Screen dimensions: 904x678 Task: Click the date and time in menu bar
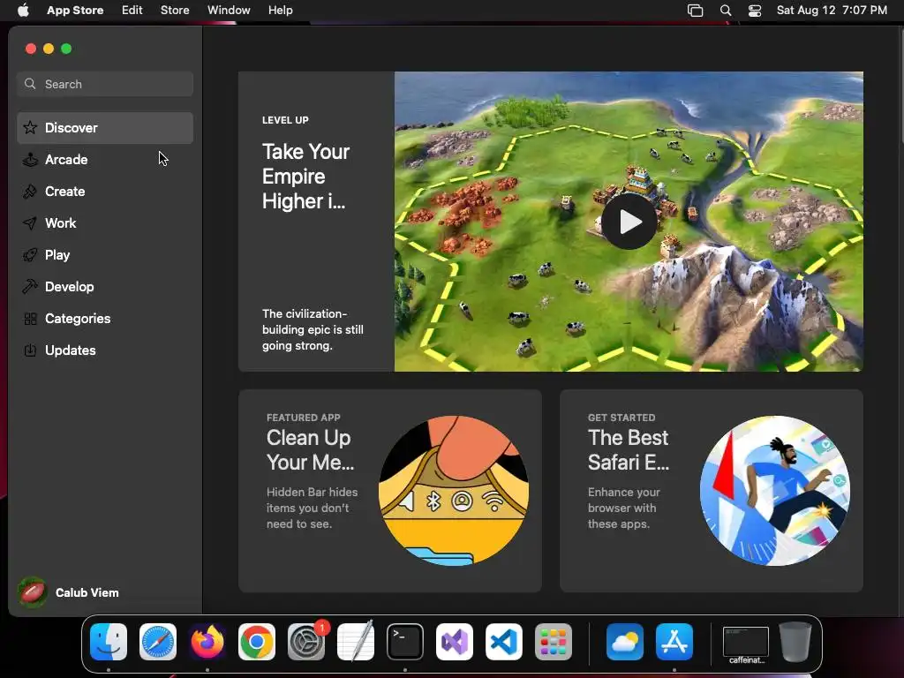click(x=832, y=11)
